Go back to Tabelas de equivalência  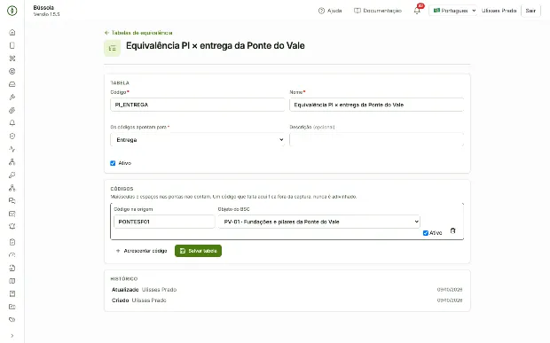click(x=138, y=33)
